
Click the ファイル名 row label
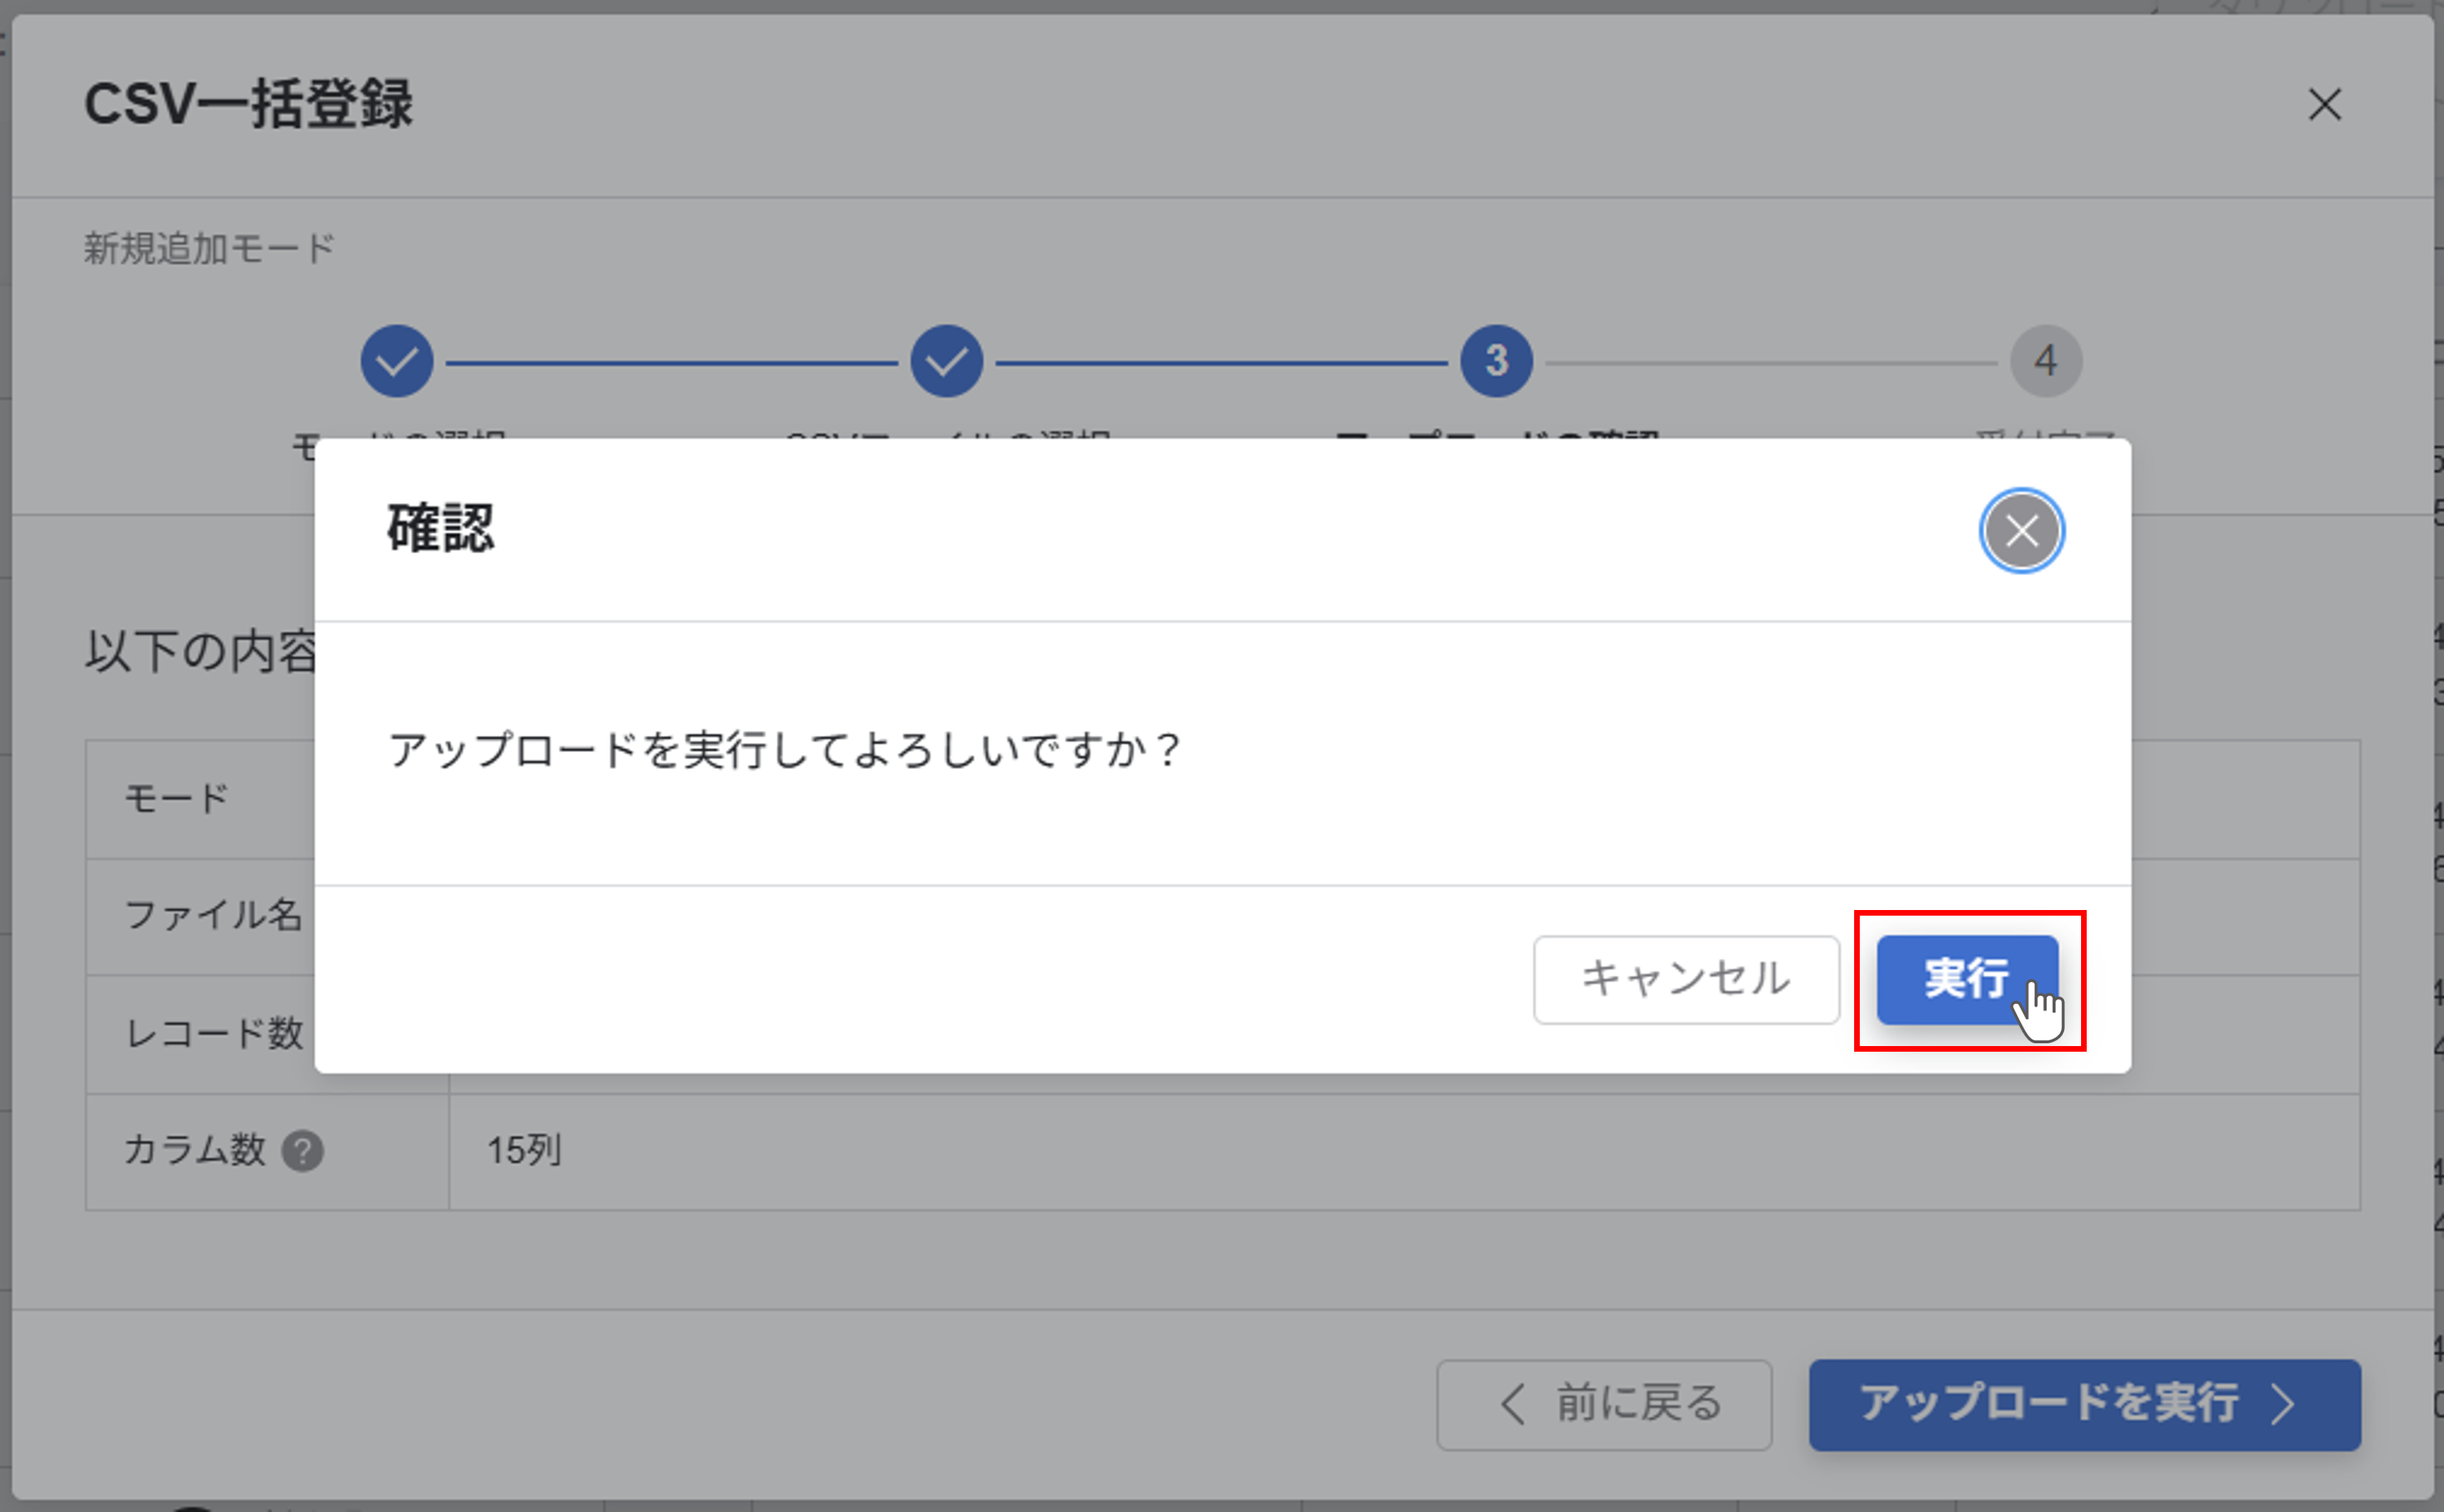[x=212, y=914]
